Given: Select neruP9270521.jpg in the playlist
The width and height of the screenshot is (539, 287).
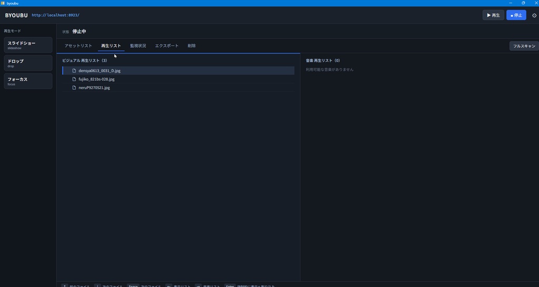Looking at the screenshot, I should [178, 88].
